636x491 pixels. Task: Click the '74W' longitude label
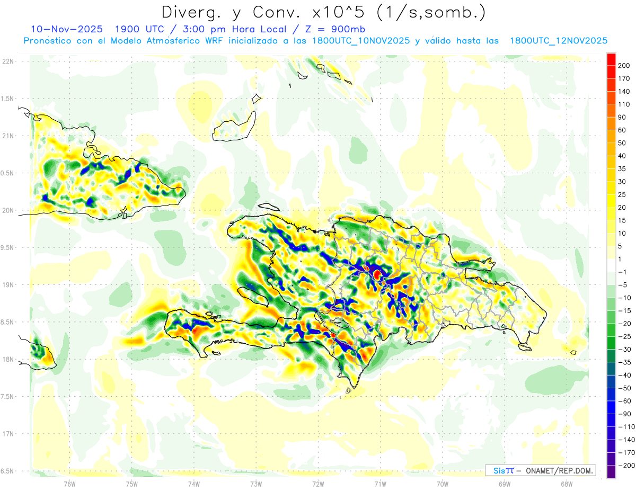[x=194, y=483]
